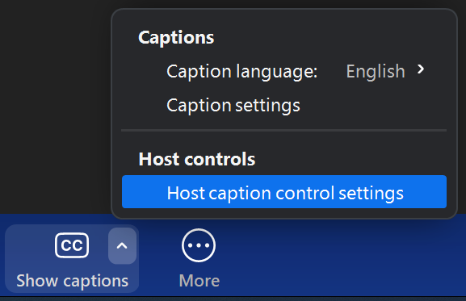Click the Host controls section heading

(197, 159)
